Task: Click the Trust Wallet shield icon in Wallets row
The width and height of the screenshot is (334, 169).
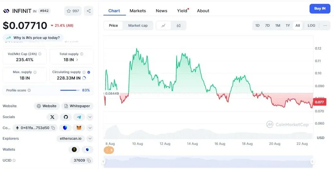Action: (87, 149)
